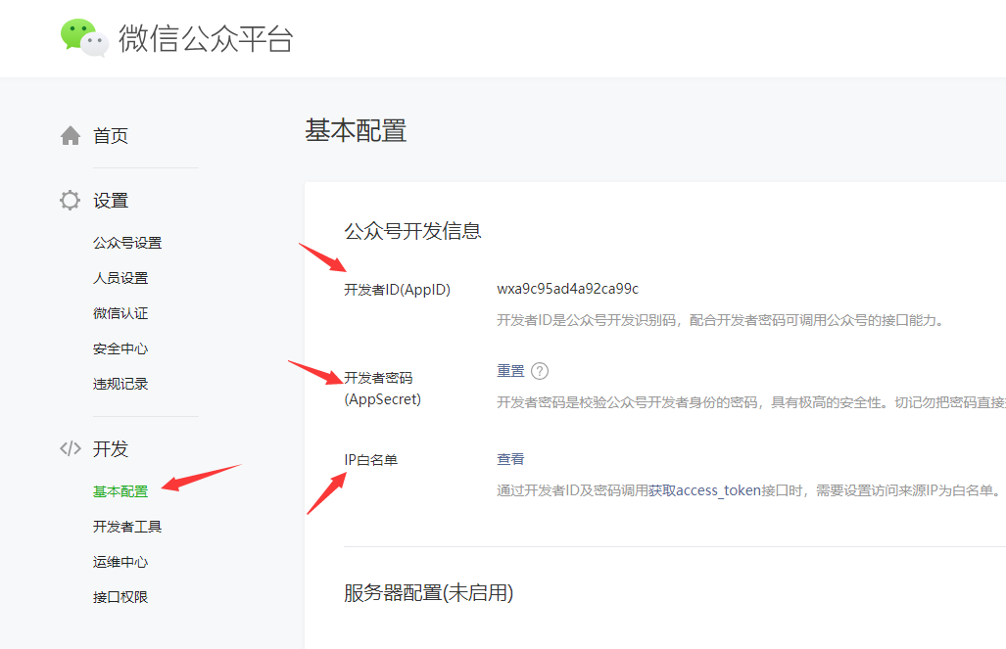Select 接口权限 in the sidebar
The height and width of the screenshot is (649, 1006).
point(122,598)
